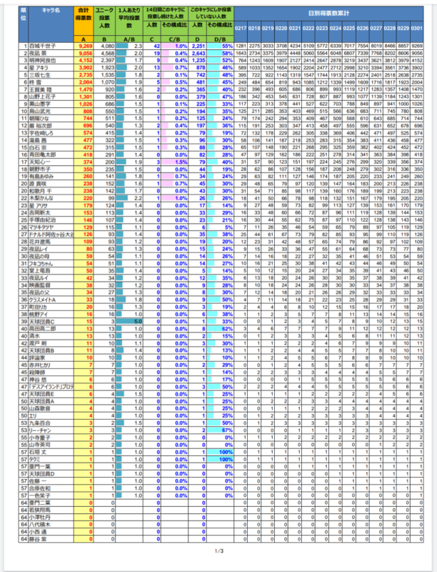Select the name cell 'フキコちゃん'
The image size is (437, 572).
tap(51, 263)
